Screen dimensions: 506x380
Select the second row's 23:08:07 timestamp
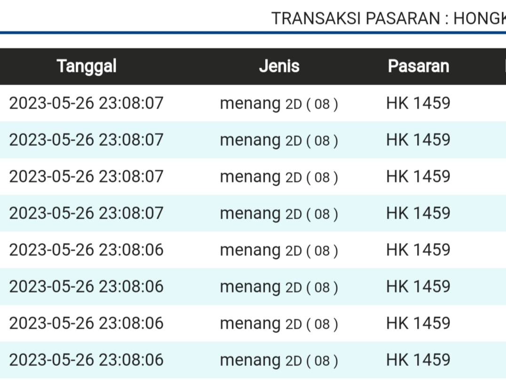click(86, 140)
